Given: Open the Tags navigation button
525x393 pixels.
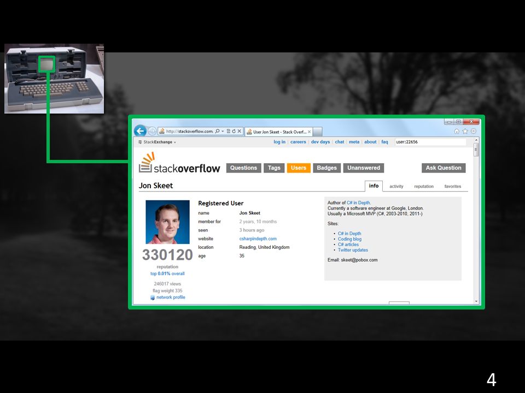Looking at the screenshot, I should coord(274,168).
